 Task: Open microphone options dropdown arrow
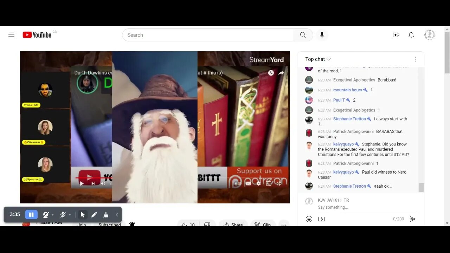(x=70, y=215)
